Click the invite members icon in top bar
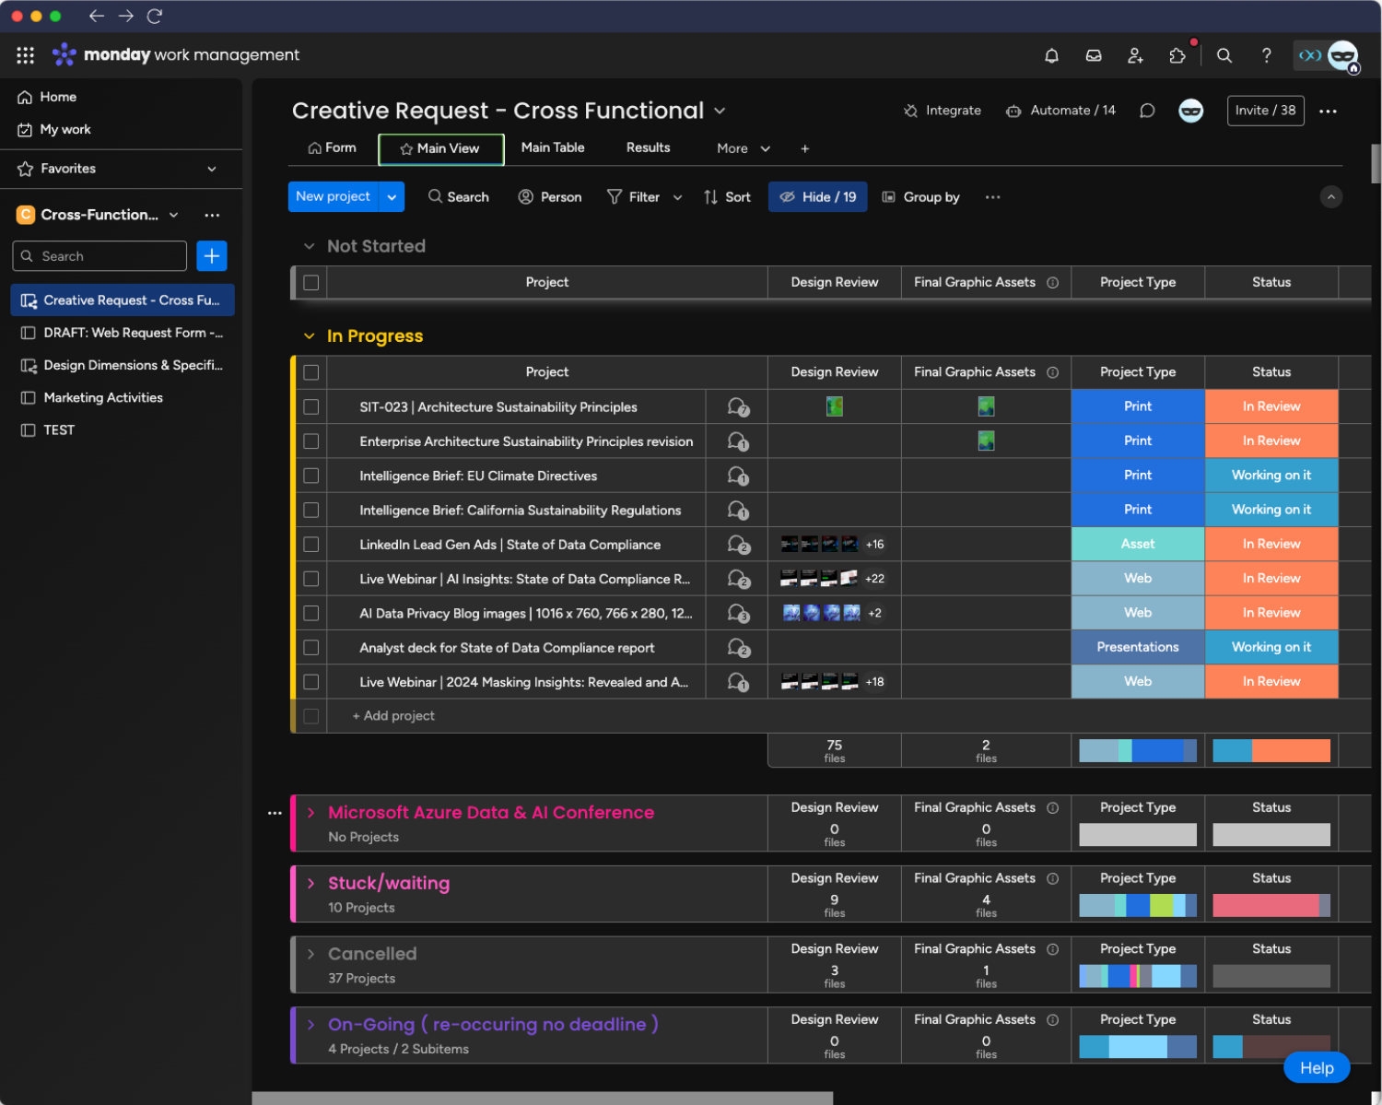 click(1135, 55)
